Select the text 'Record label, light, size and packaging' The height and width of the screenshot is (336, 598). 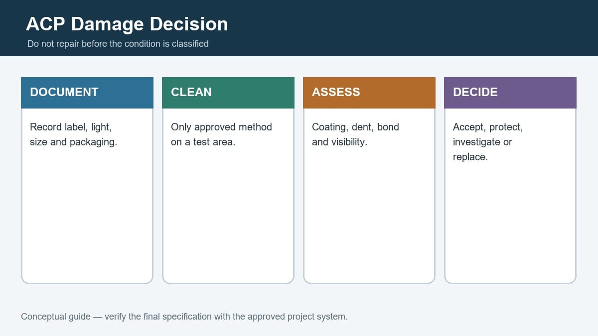pos(74,134)
